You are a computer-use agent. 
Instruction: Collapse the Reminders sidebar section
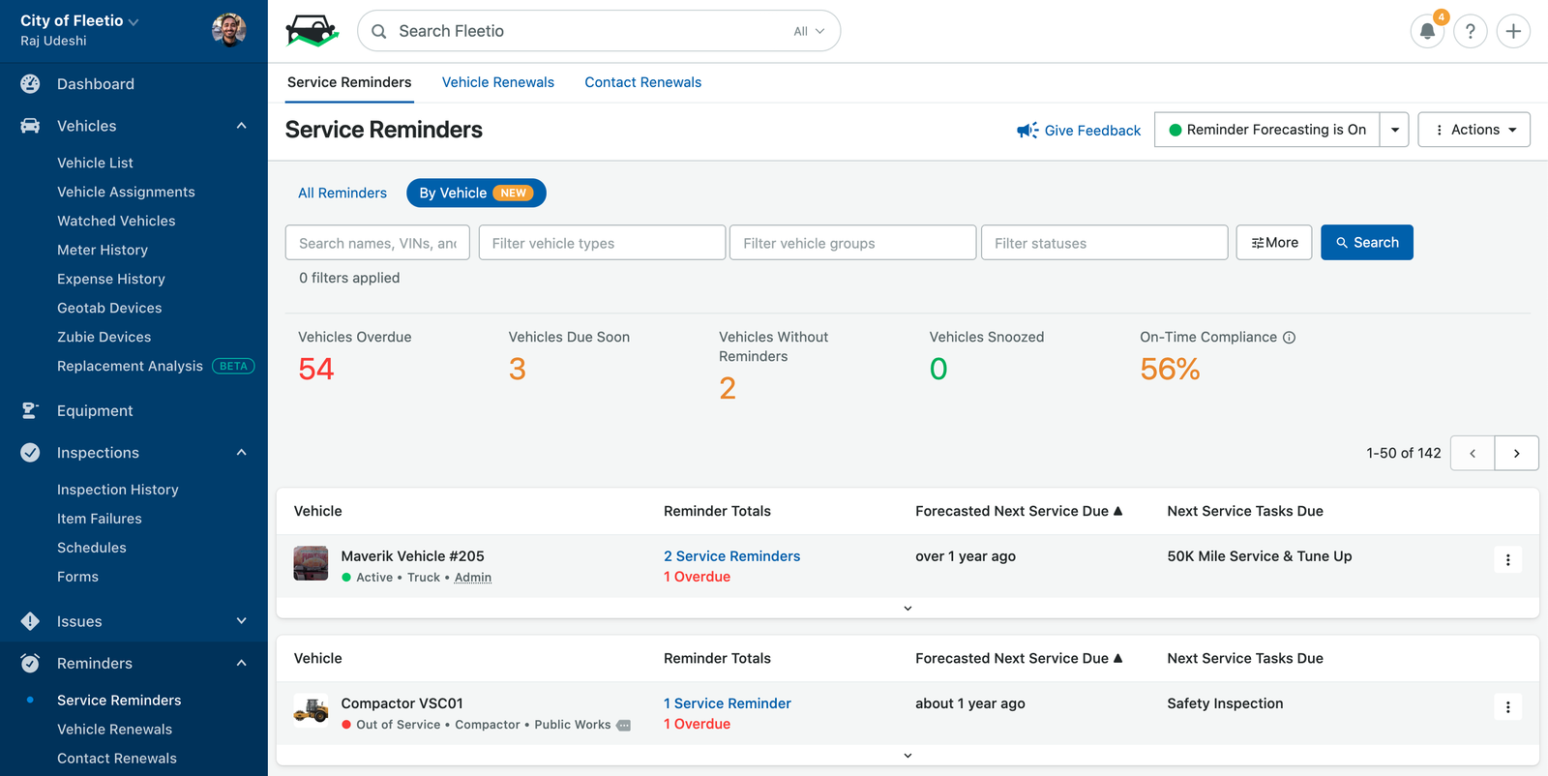pyautogui.click(x=241, y=663)
